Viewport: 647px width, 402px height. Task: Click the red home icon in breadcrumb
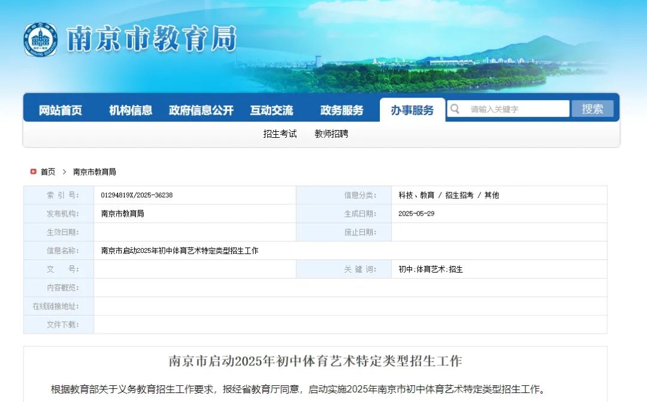pos(34,171)
